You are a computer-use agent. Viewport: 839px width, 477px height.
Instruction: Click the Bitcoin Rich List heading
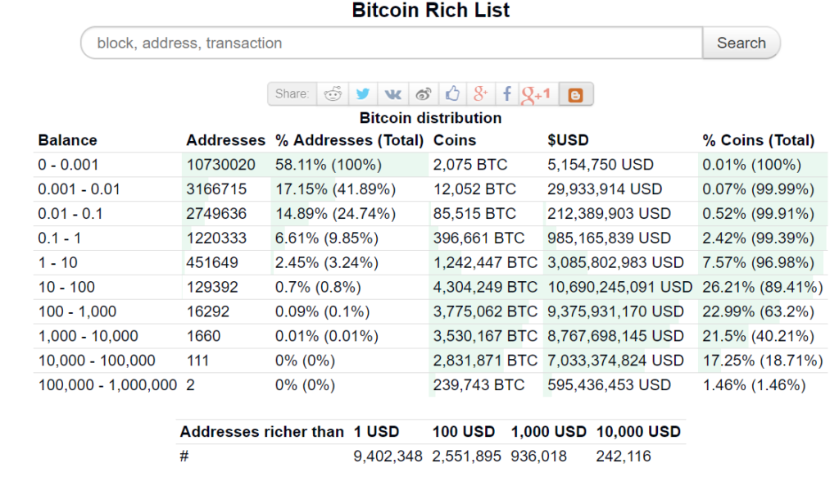point(431,10)
